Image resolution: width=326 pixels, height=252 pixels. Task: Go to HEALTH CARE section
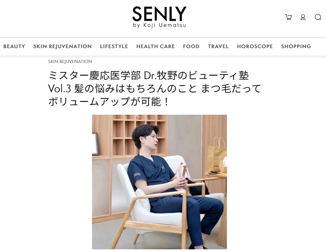[x=155, y=46]
